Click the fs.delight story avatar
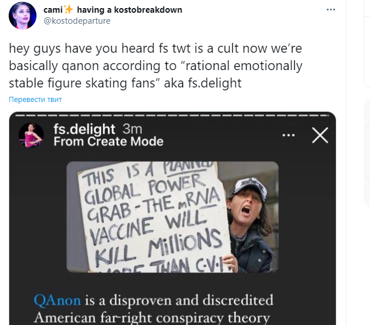This screenshot has height=325, width=370. pos(31,135)
